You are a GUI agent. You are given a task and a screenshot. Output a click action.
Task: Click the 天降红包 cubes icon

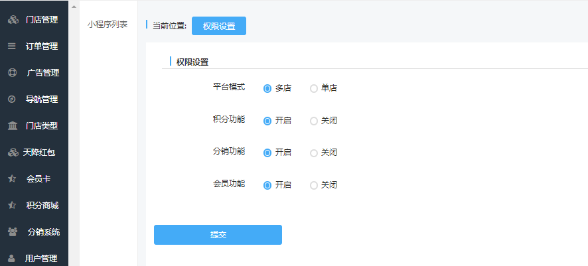tap(13, 153)
